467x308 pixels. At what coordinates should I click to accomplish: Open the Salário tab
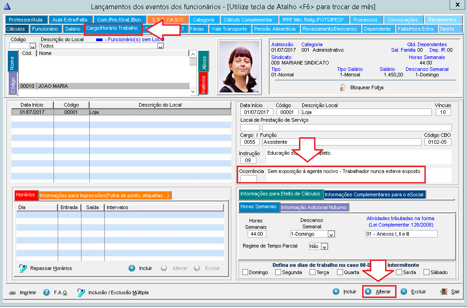(73, 29)
